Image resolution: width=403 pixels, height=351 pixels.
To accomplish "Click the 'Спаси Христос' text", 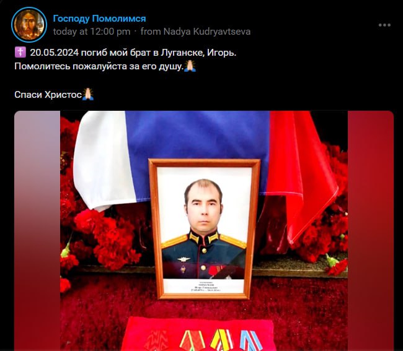I will [x=48, y=95].
